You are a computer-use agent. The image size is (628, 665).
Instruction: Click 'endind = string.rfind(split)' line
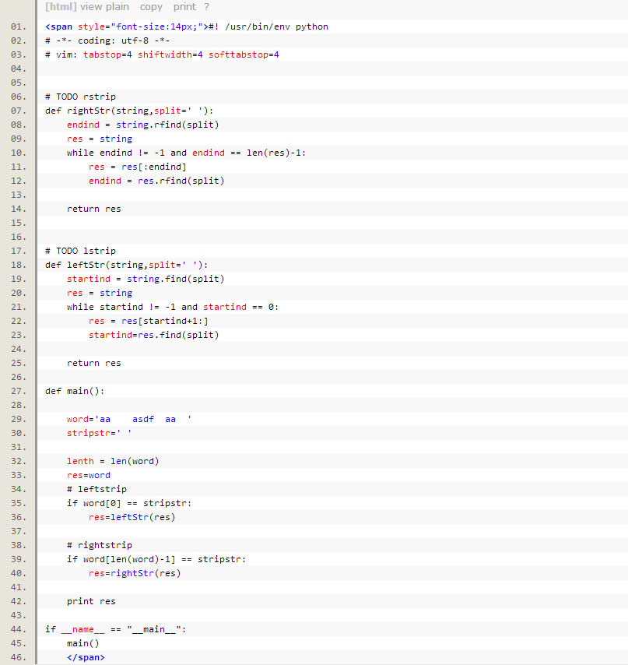pyautogui.click(x=143, y=125)
